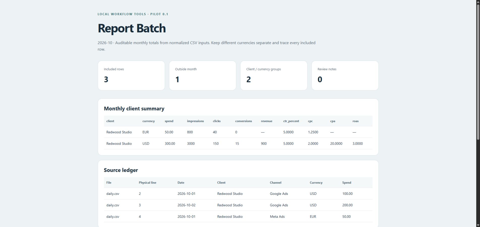Click the Client / currency groups card

tap(274, 75)
